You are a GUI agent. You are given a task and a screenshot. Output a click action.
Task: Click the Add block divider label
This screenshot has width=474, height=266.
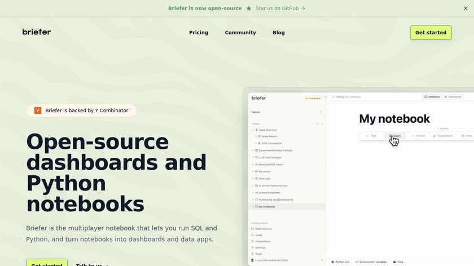coord(443,128)
